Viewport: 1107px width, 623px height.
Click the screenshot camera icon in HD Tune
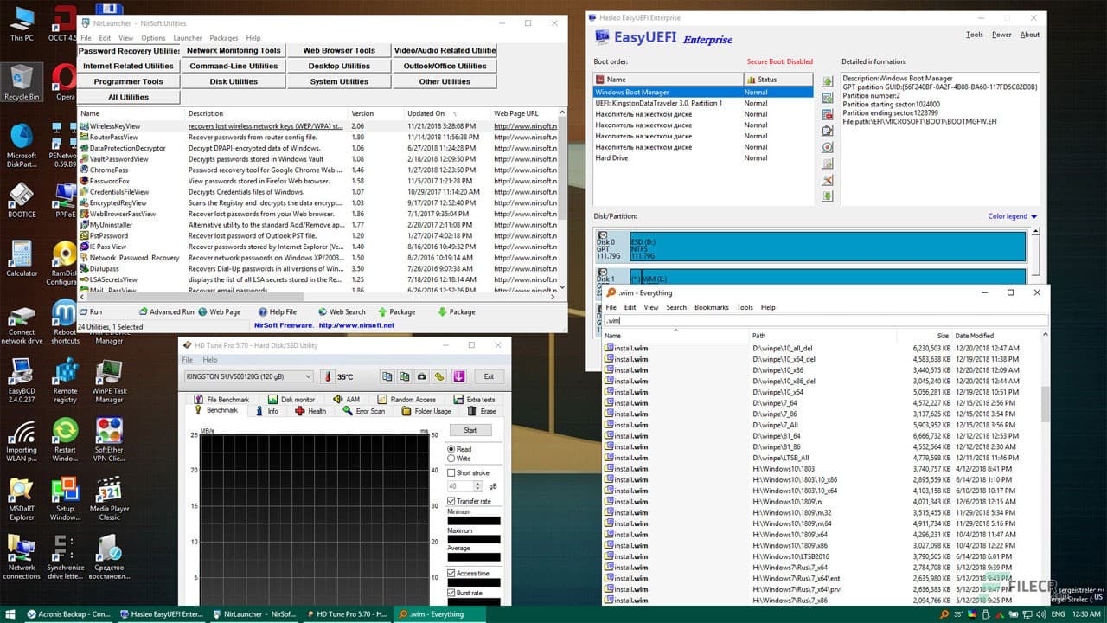tap(422, 376)
